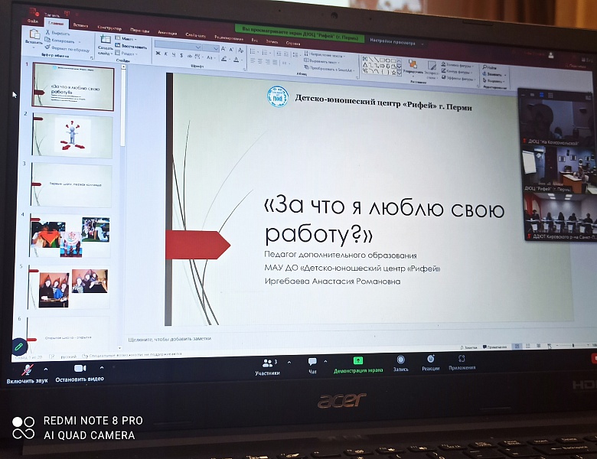The width and height of the screenshot is (597, 459).
Task: Toggle Примечания comments in status bar
Action: 495,347
